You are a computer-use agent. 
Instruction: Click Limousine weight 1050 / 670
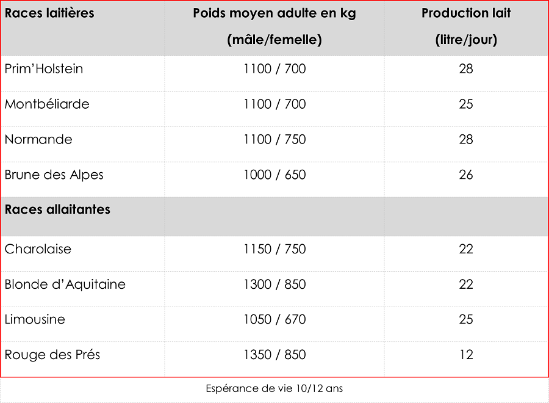coord(274,319)
